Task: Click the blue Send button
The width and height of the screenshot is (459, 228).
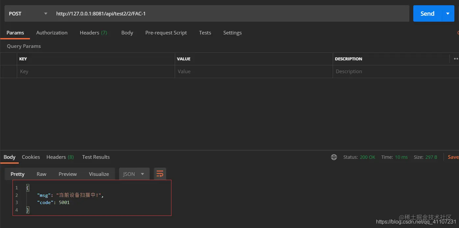Action: click(427, 13)
